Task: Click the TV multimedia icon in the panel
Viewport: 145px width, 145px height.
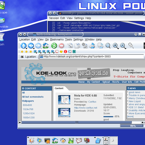Action: 87,141
